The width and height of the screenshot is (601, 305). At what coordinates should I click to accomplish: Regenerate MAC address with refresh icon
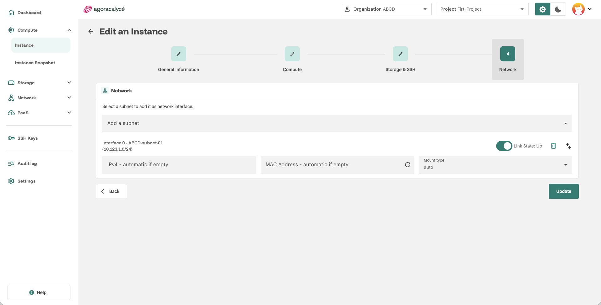coord(408,165)
